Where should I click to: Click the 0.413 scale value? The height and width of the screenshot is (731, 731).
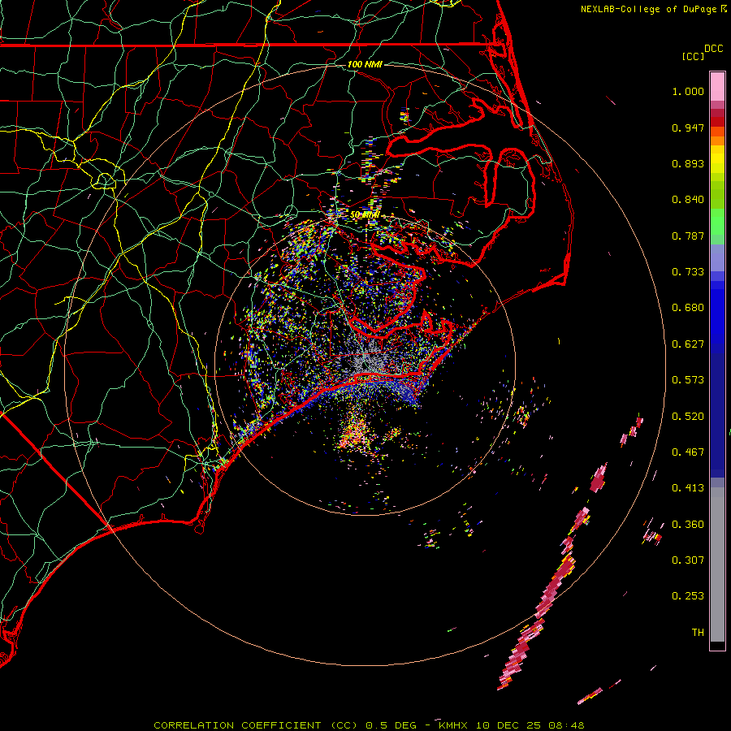tap(688, 488)
